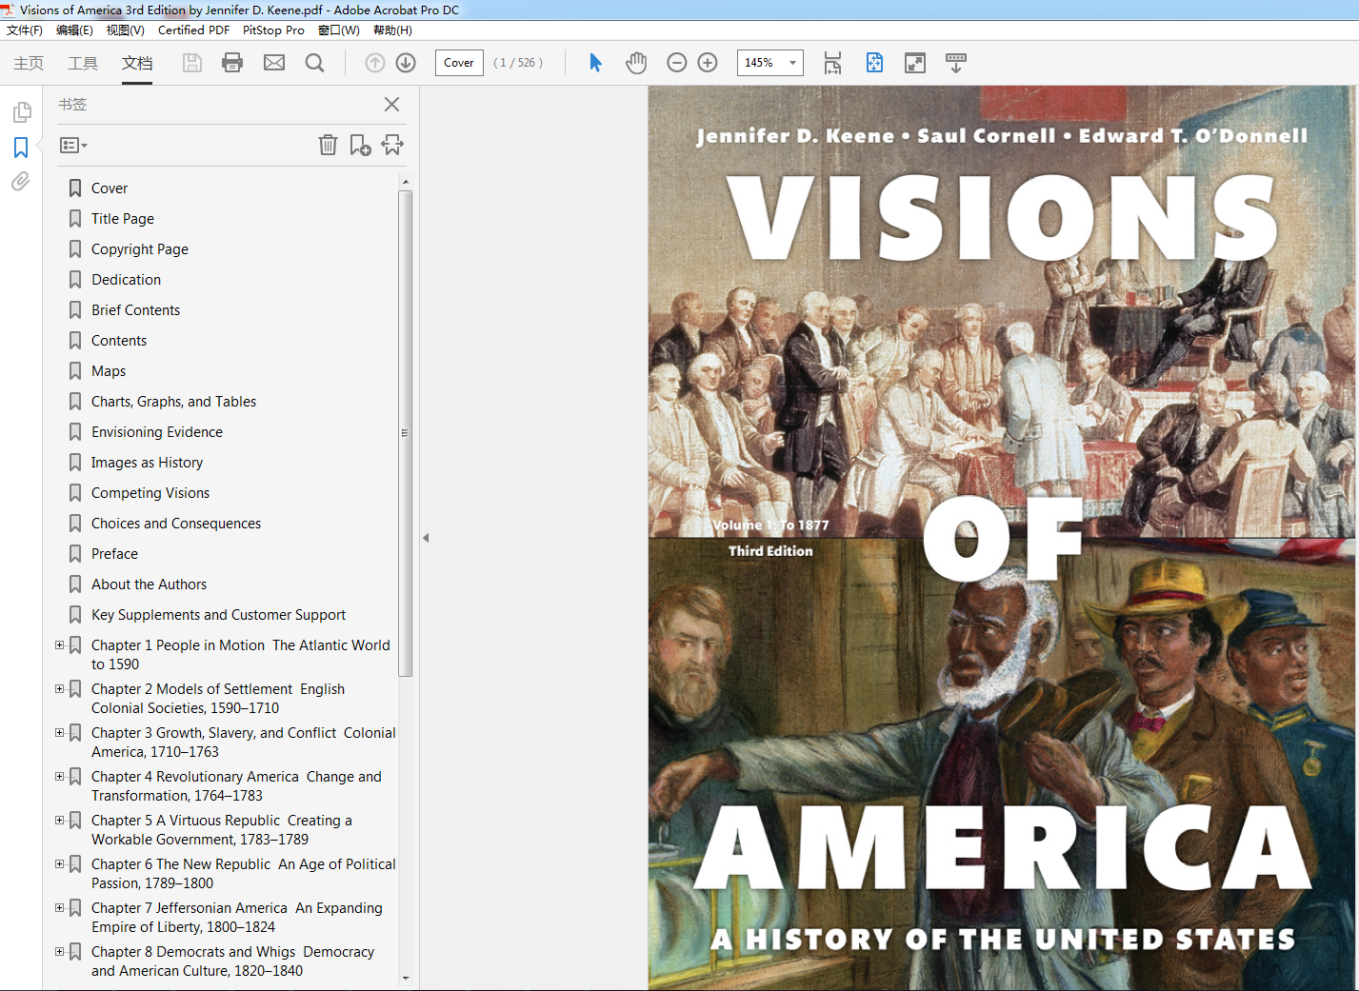Delete selected bookmark with trash icon
Viewport: 1359px width, 991px height.
tap(328, 145)
